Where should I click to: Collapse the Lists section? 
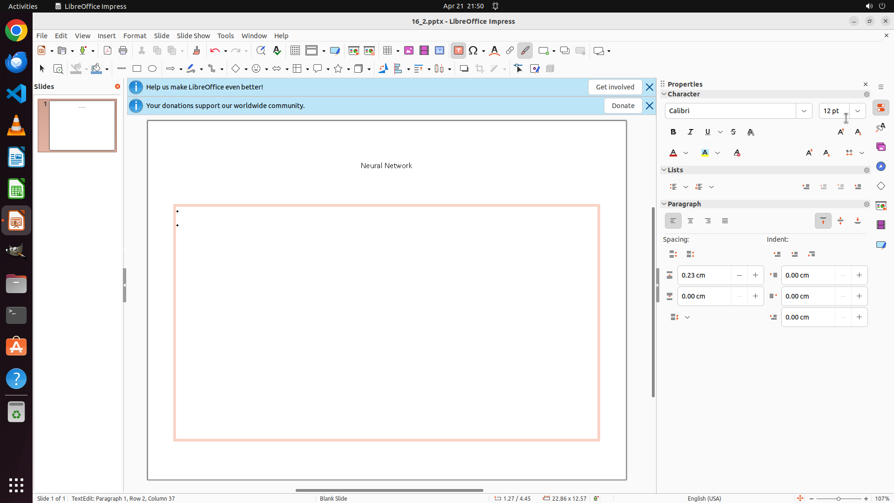point(664,170)
